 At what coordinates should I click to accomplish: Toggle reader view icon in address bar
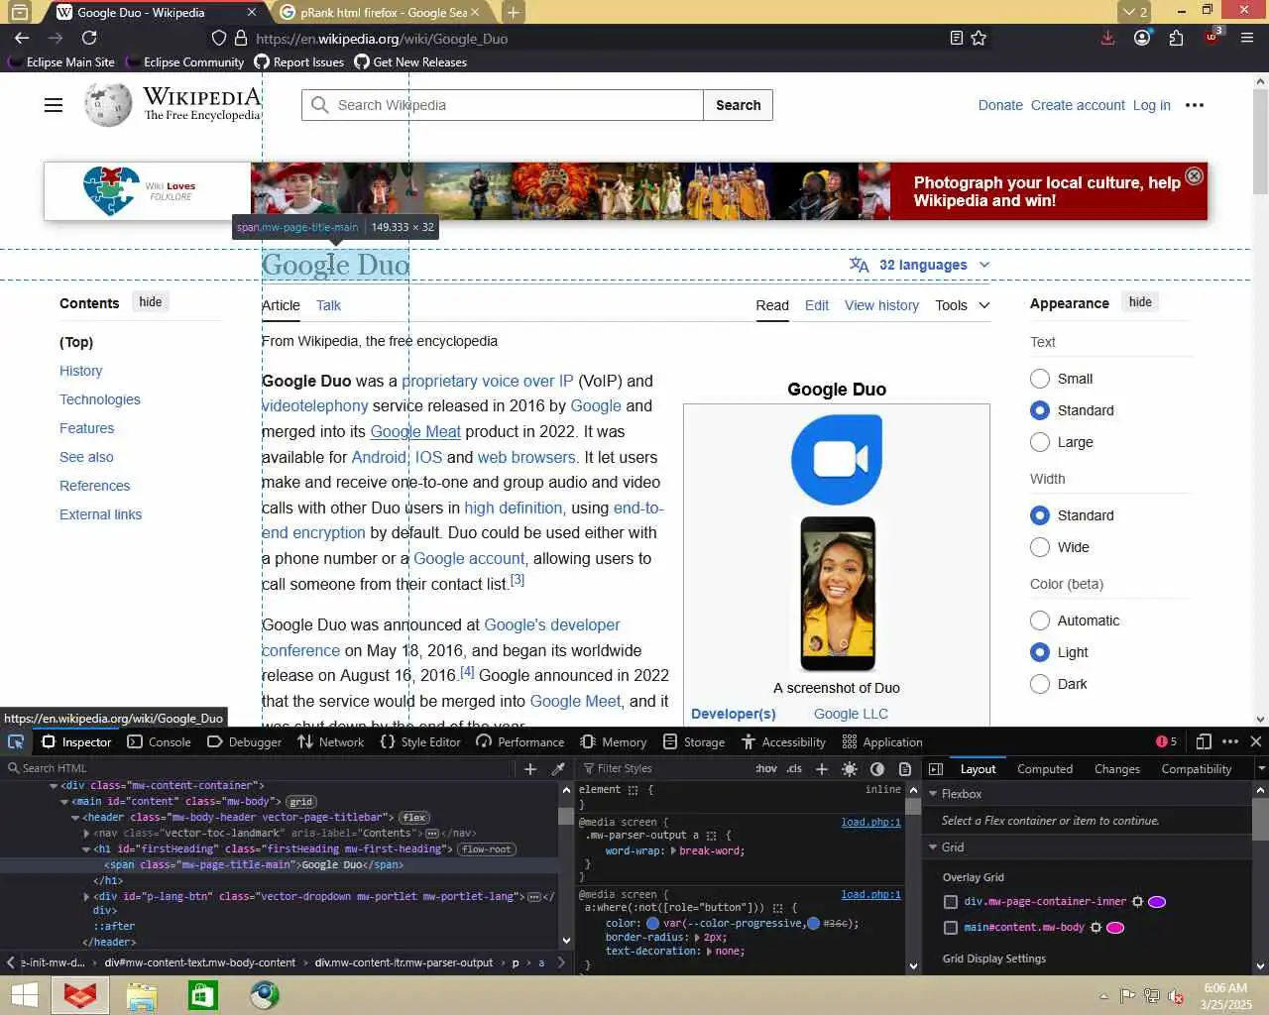pyautogui.click(x=956, y=38)
